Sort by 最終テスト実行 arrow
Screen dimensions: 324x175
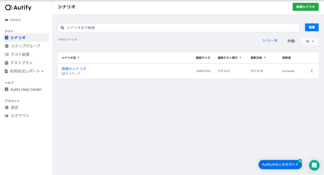point(240,58)
